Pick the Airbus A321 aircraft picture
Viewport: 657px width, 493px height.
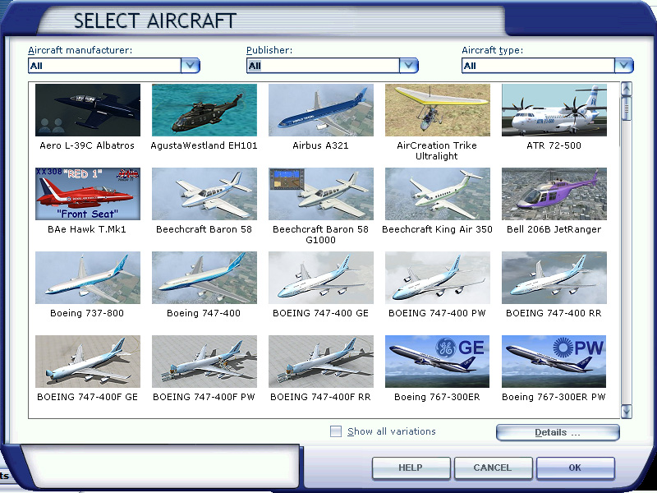click(x=320, y=110)
